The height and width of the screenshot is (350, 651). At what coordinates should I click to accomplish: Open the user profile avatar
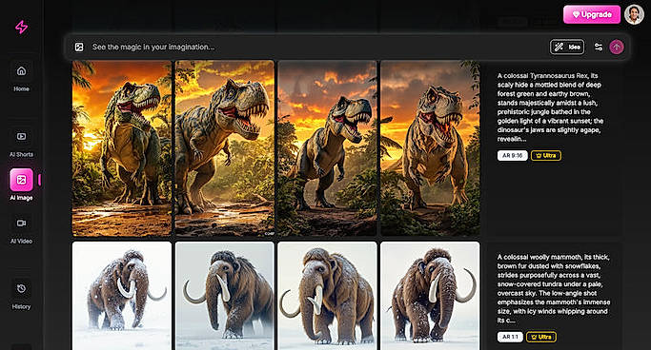point(634,14)
